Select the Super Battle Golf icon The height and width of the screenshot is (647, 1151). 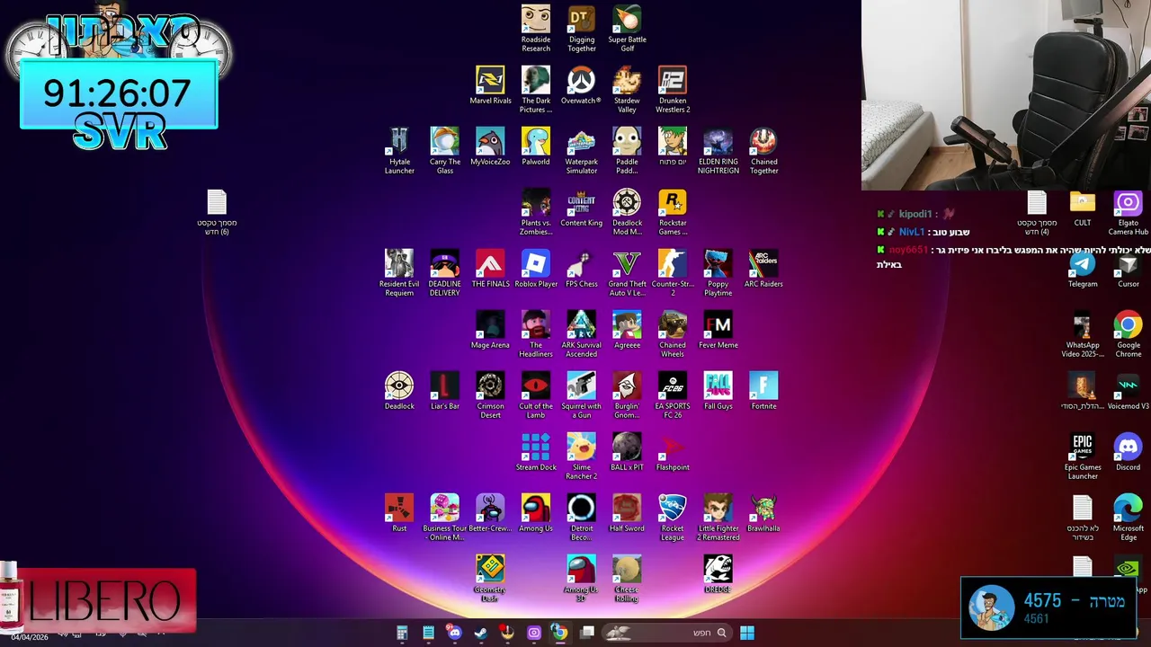point(627,29)
